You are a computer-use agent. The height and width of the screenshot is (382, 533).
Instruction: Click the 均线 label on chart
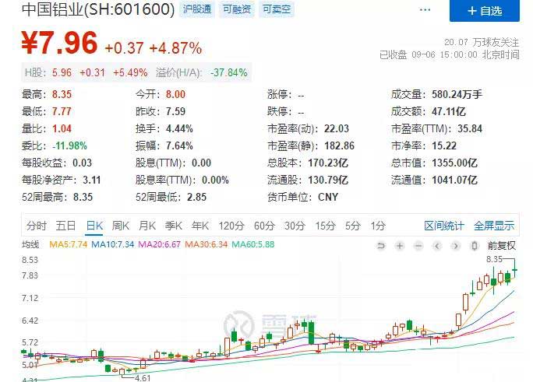pyautogui.click(x=30, y=244)
